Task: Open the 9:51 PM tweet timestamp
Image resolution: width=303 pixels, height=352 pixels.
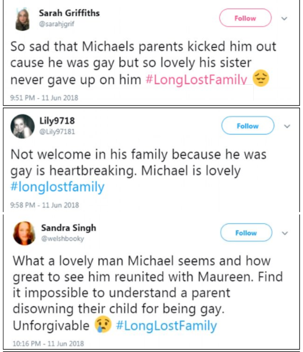Action: click(x=44, y=98)
